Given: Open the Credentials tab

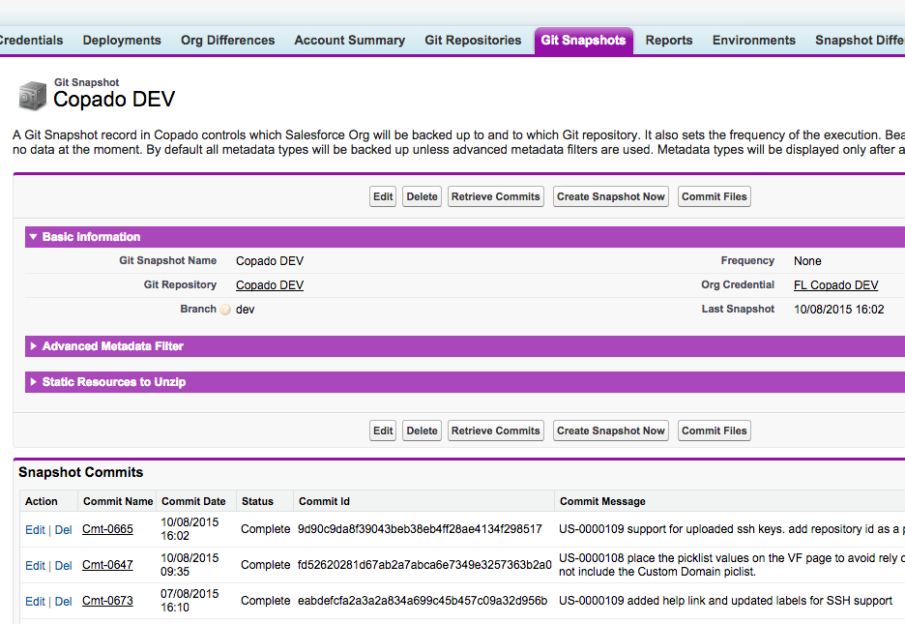Looking at the screenshot, I should coord(31,41).
